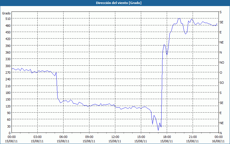Select the 180 degree axis label

click(8, 93)
